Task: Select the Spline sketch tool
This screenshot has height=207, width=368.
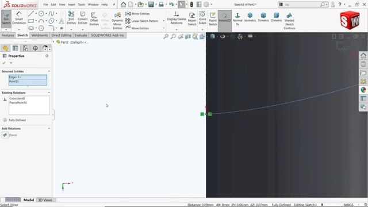Action: click(x=51, y=14)
